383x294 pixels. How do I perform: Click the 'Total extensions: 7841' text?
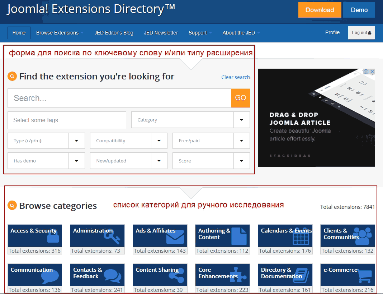pyautogui.click(x=347, y=207)
